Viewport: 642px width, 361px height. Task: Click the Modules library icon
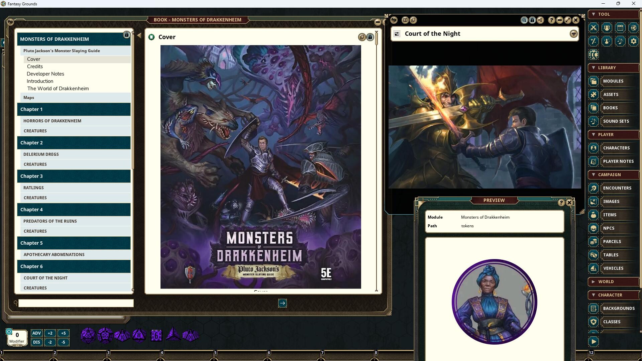coord(594,81)
